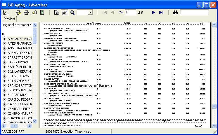
Task: Select the zoom magnifying glass icon
Action: pyautogui.click(x=72, y=13)
